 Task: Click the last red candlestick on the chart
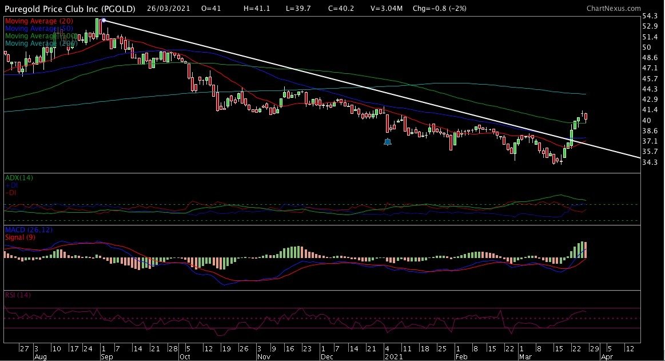click(x=586, y=116)
